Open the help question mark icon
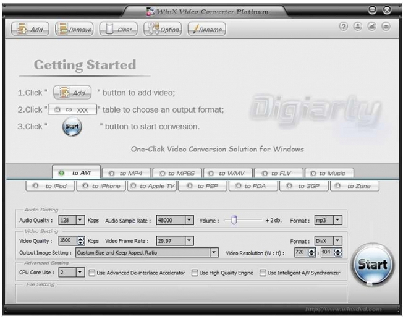411x319 pixels. pyautogui.click(x=344, y=27)
